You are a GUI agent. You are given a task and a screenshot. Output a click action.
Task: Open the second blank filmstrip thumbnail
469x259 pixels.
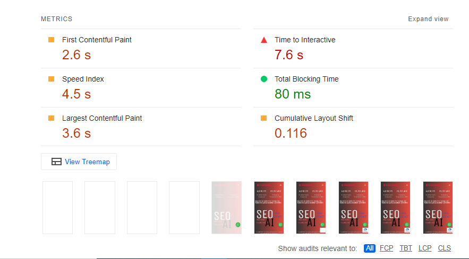coord(100,208)
